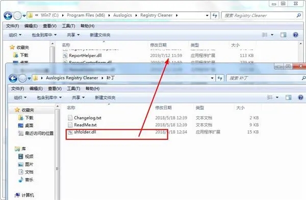Open 共享 dropdown in back window
The image size is (306, 200).
(x=73, y=35)
